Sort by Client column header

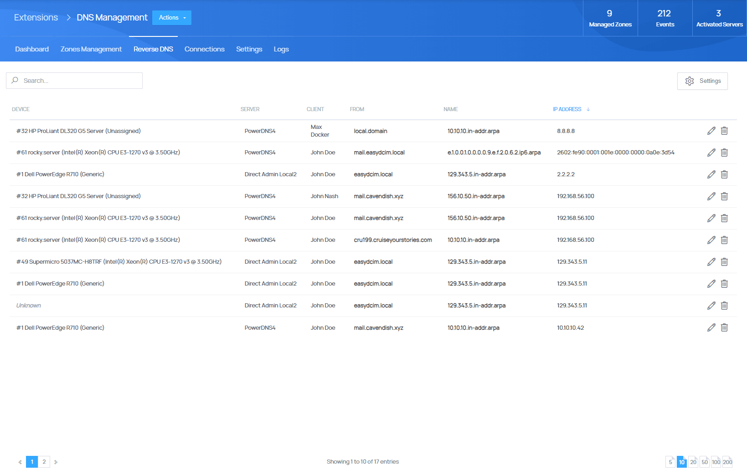315,109
